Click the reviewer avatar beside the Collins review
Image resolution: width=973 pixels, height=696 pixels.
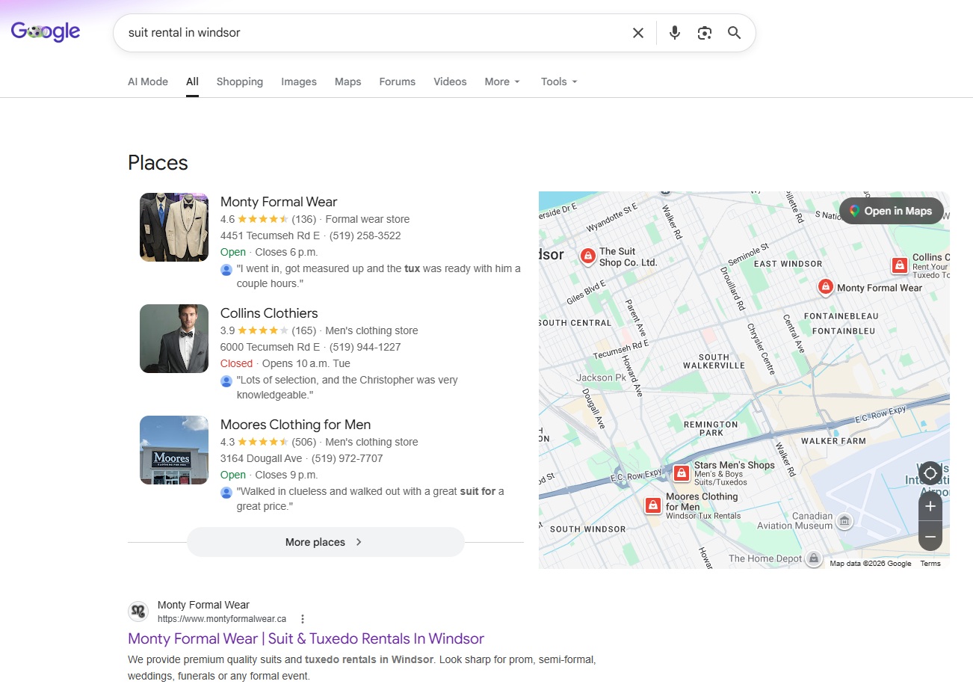point(226,381)
